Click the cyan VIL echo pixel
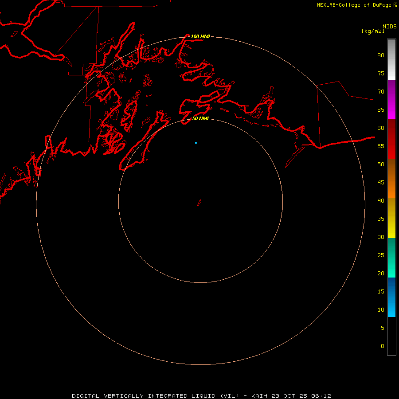Viewport: 399px width, 399px height. 196,143
